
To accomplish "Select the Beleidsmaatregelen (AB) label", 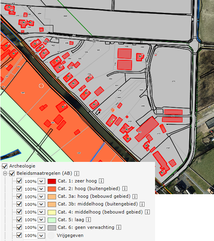I will coord(44,173).
